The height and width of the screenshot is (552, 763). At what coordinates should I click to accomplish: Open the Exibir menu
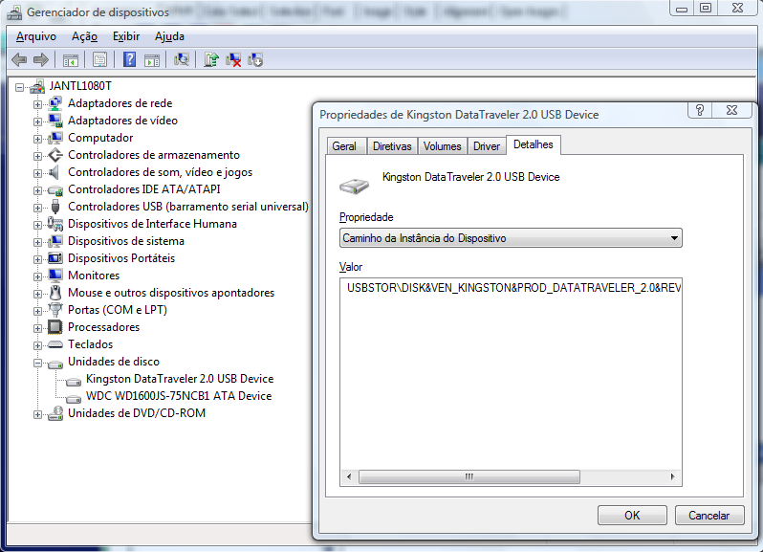point(126,36)
